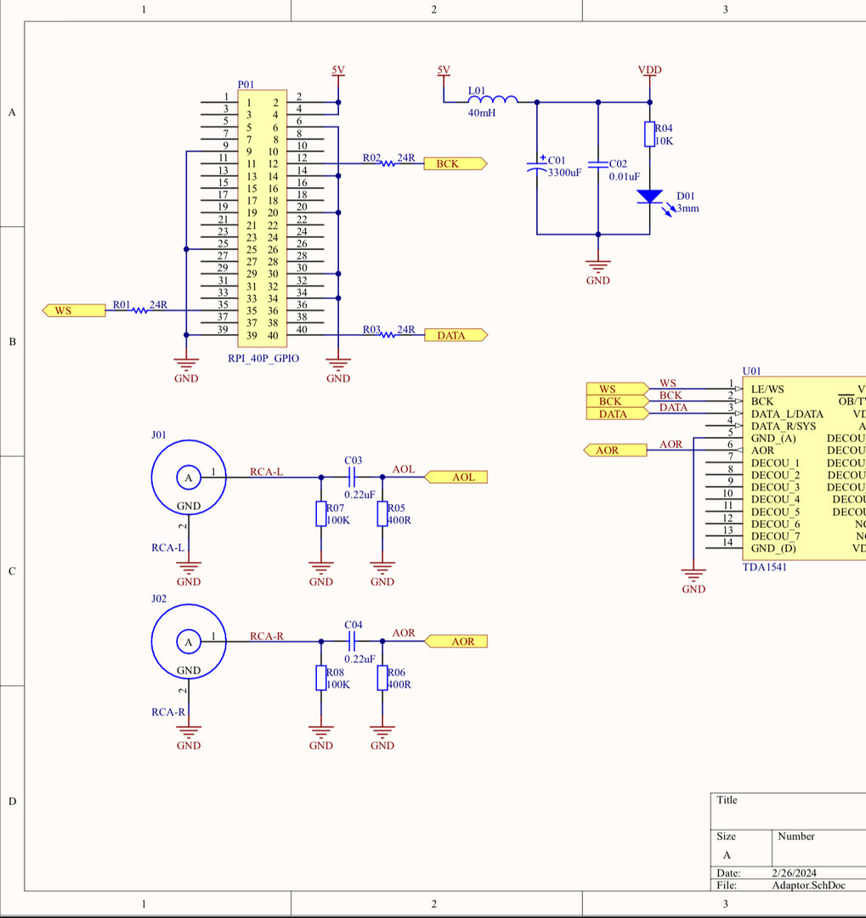The height and width of the screenshot is (918, 866).
Task: Click the J02 designator label
Action: click(x=159, y=599)
